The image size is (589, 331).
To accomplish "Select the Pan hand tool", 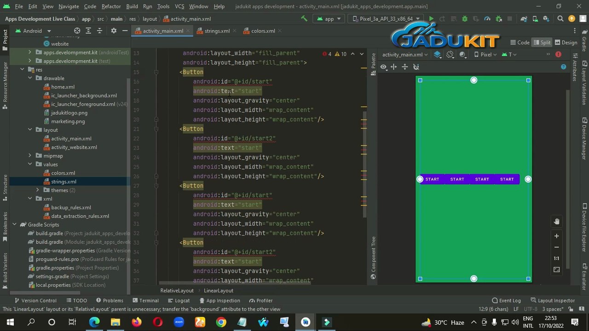I will click(556, 222).
